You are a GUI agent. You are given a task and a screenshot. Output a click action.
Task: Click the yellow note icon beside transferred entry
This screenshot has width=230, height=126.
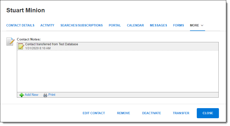click(x=21, y=46)
